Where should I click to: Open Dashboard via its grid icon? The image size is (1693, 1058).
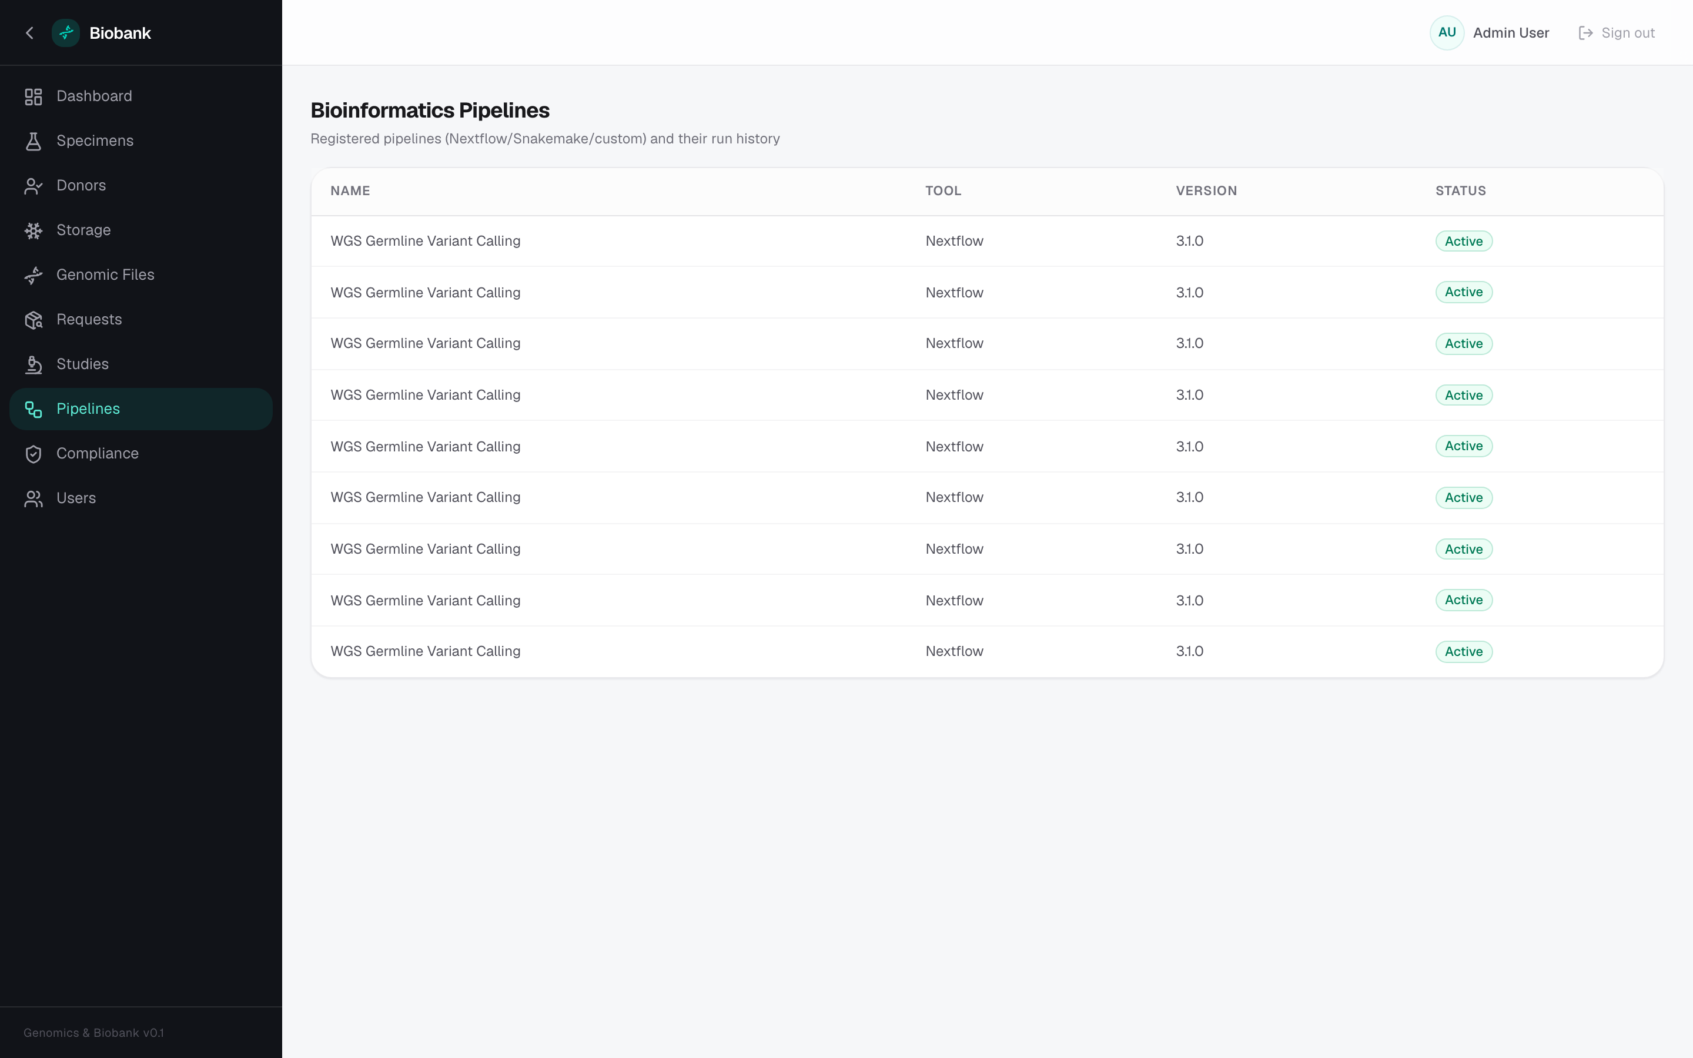point(34,96)
